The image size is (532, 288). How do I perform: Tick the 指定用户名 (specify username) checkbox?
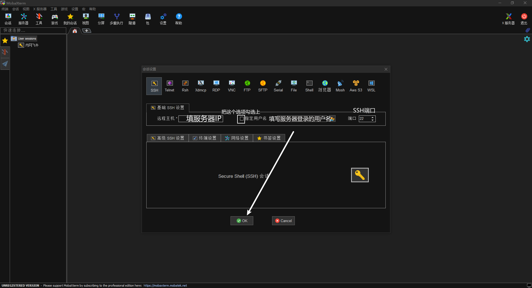click(241, 119)
